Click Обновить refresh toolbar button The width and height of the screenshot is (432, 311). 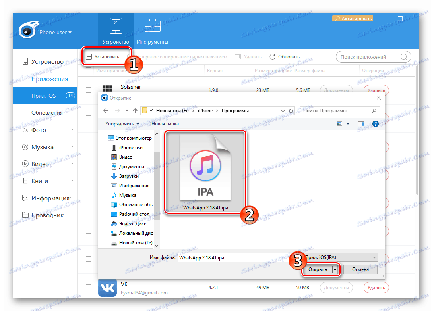[x=285, y=57]
